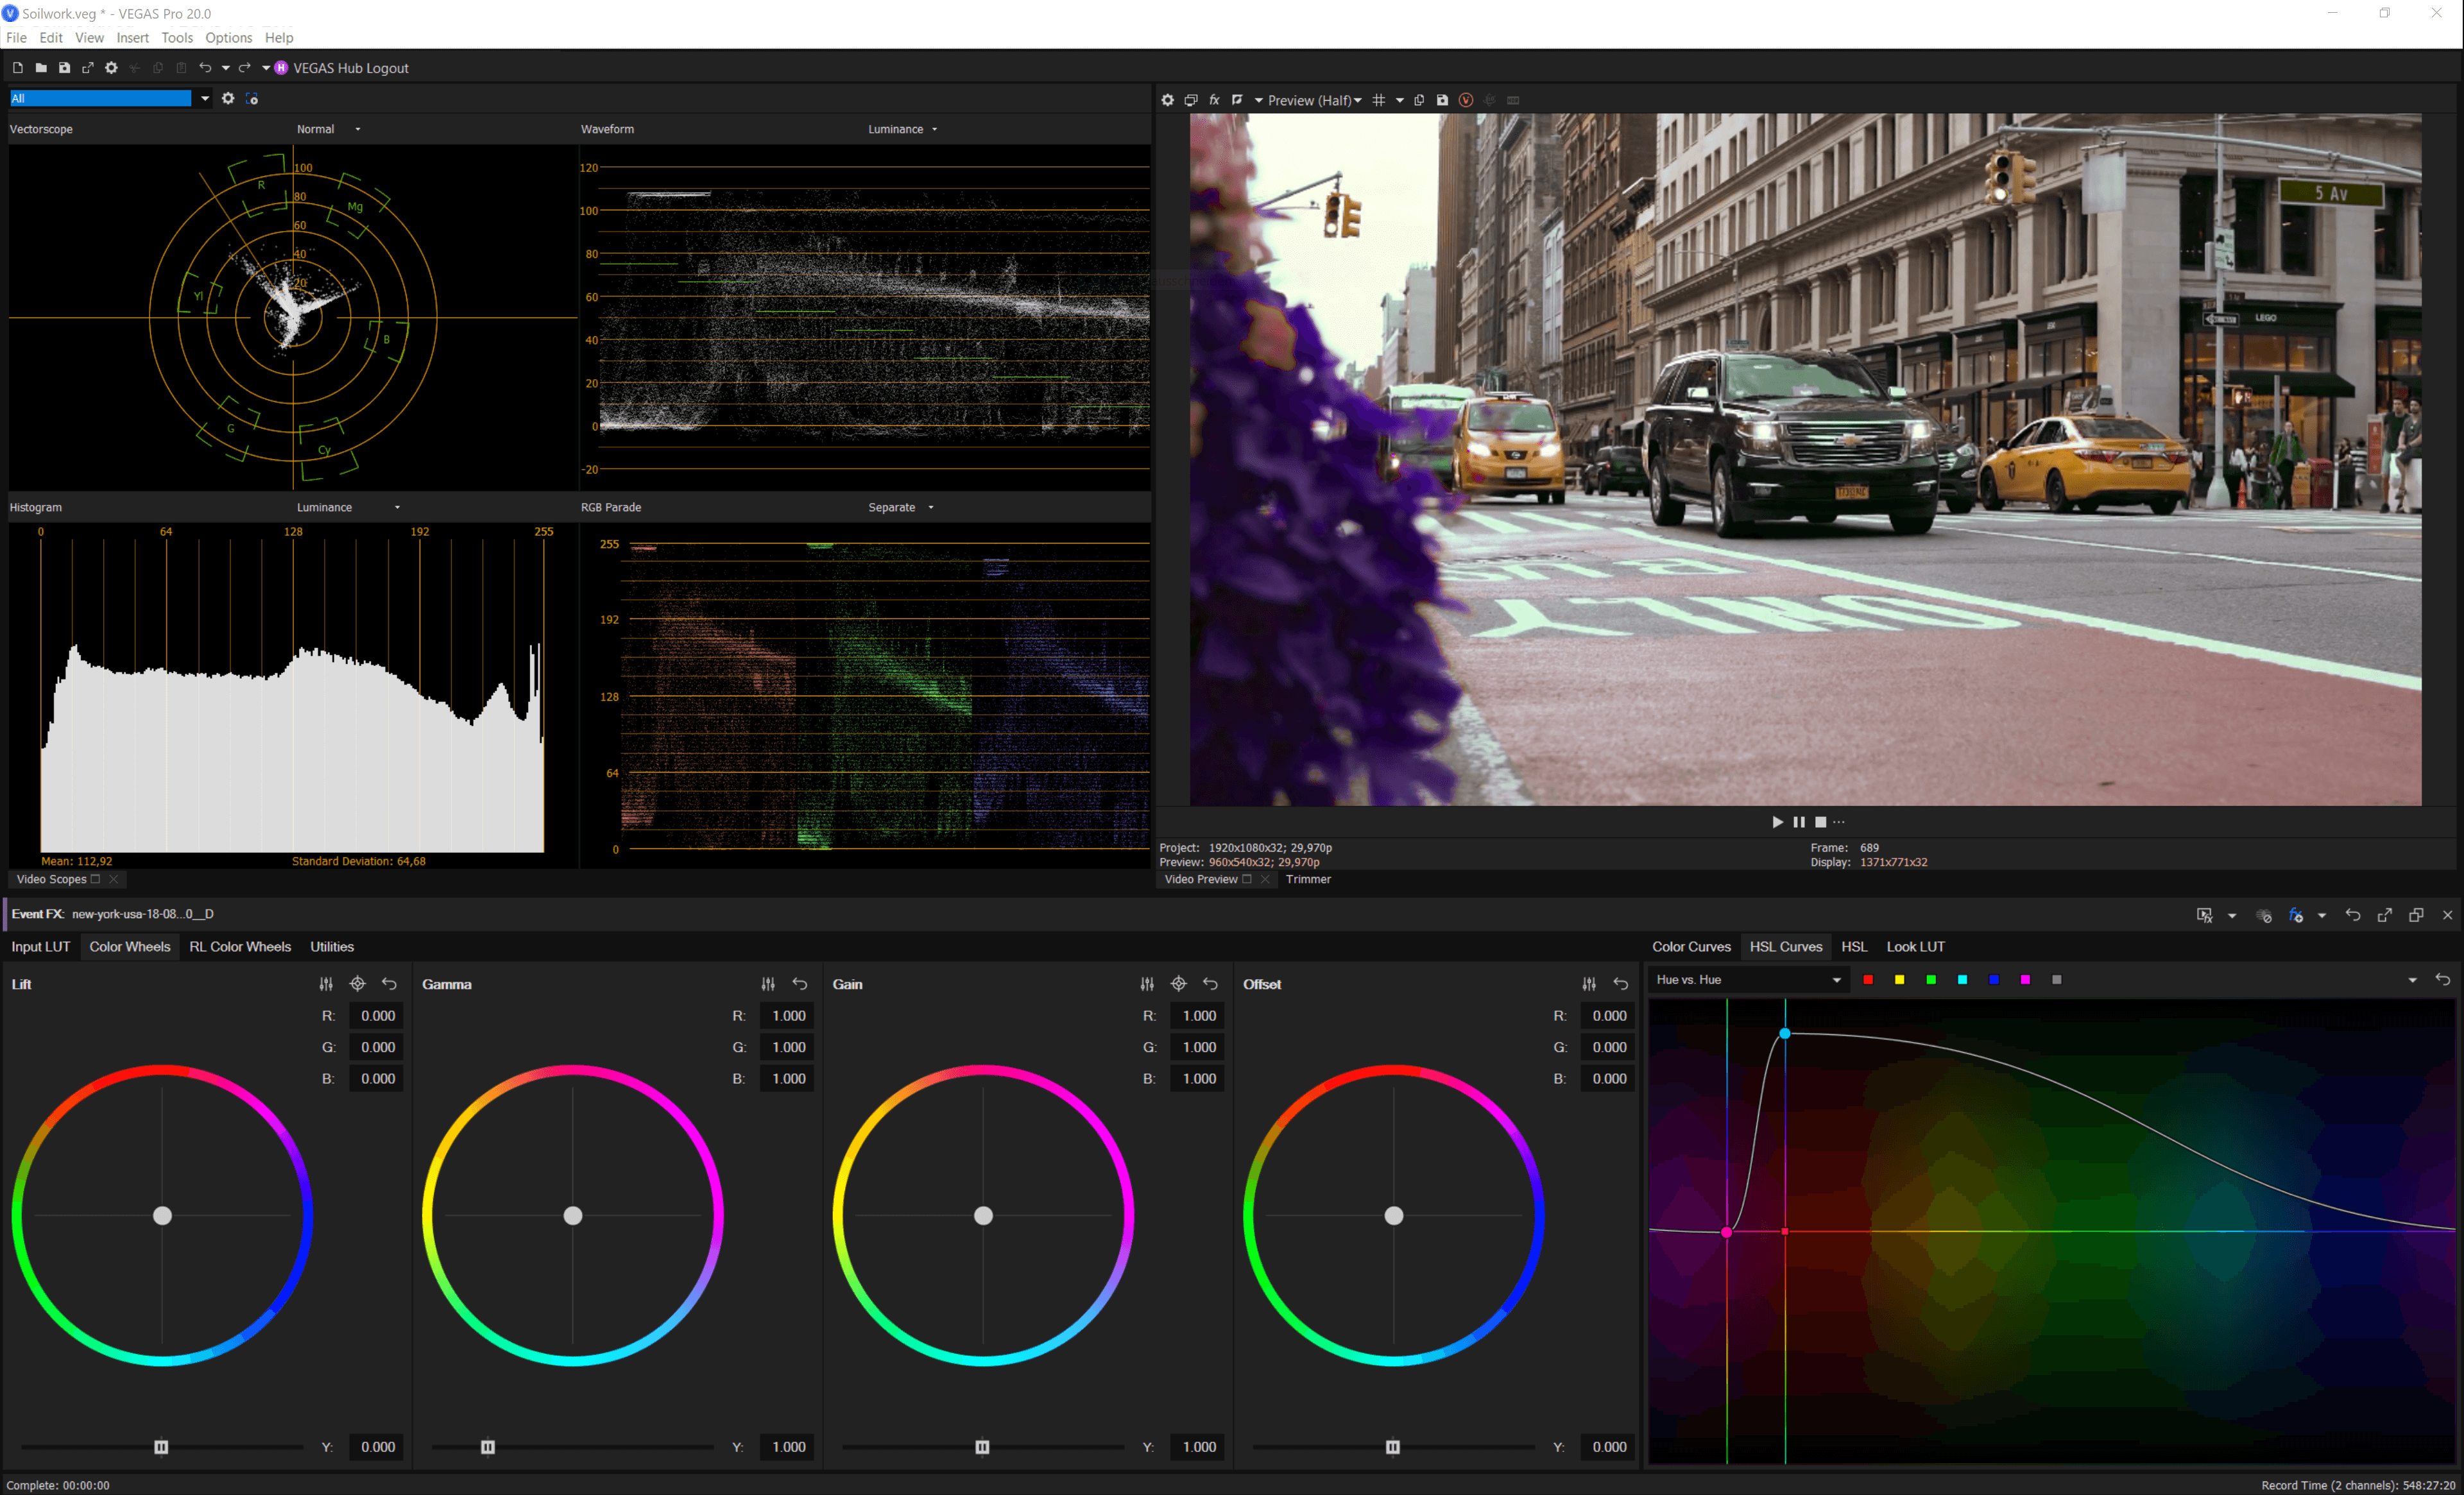The height and width of the screenshot is (1495, 2464).
Task: Toggle Preview on External Monitor icon
Action: 1191,100
